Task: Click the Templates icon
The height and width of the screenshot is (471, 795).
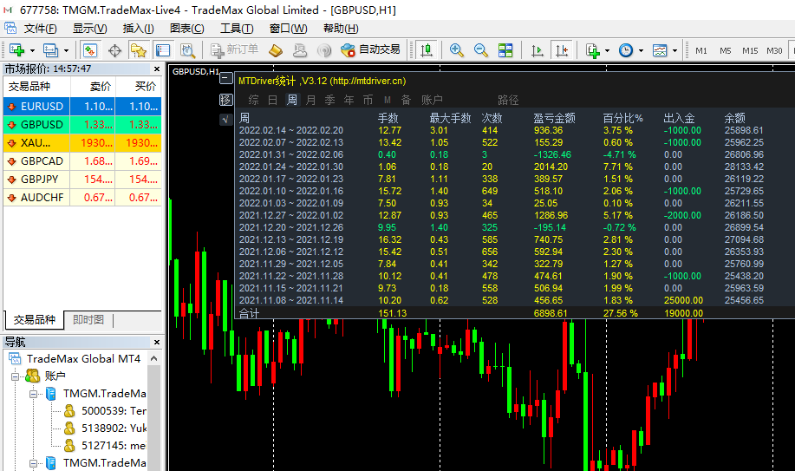Action: 660,50
